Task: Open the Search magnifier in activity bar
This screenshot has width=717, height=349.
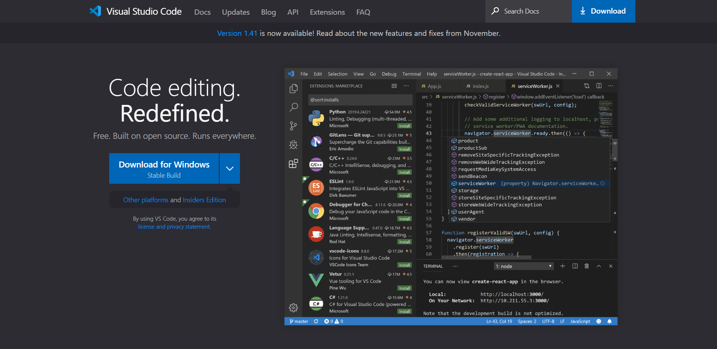Action: 293,107
